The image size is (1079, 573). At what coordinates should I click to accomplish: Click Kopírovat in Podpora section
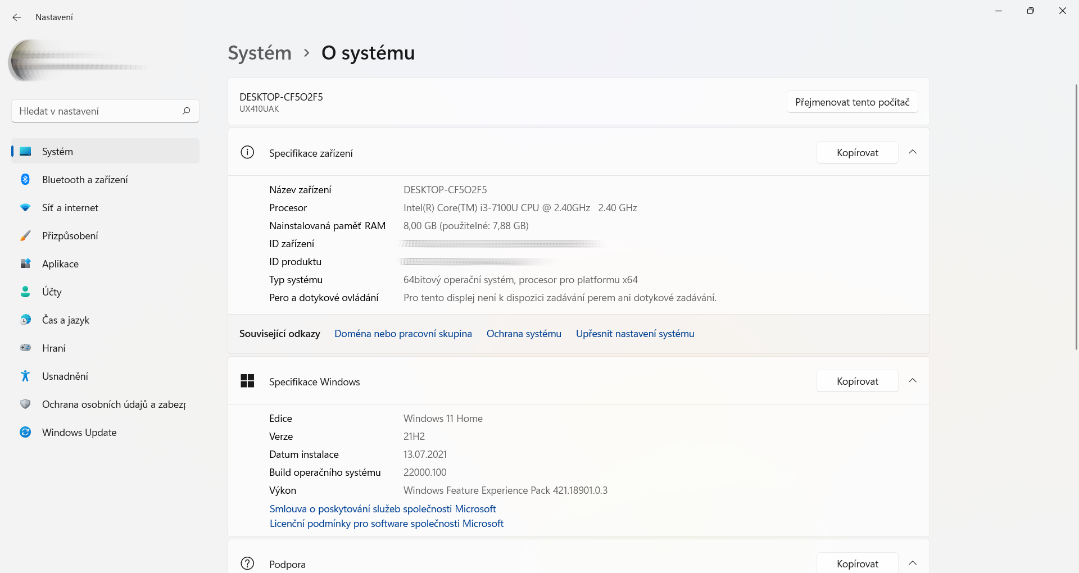coord(857,563)
